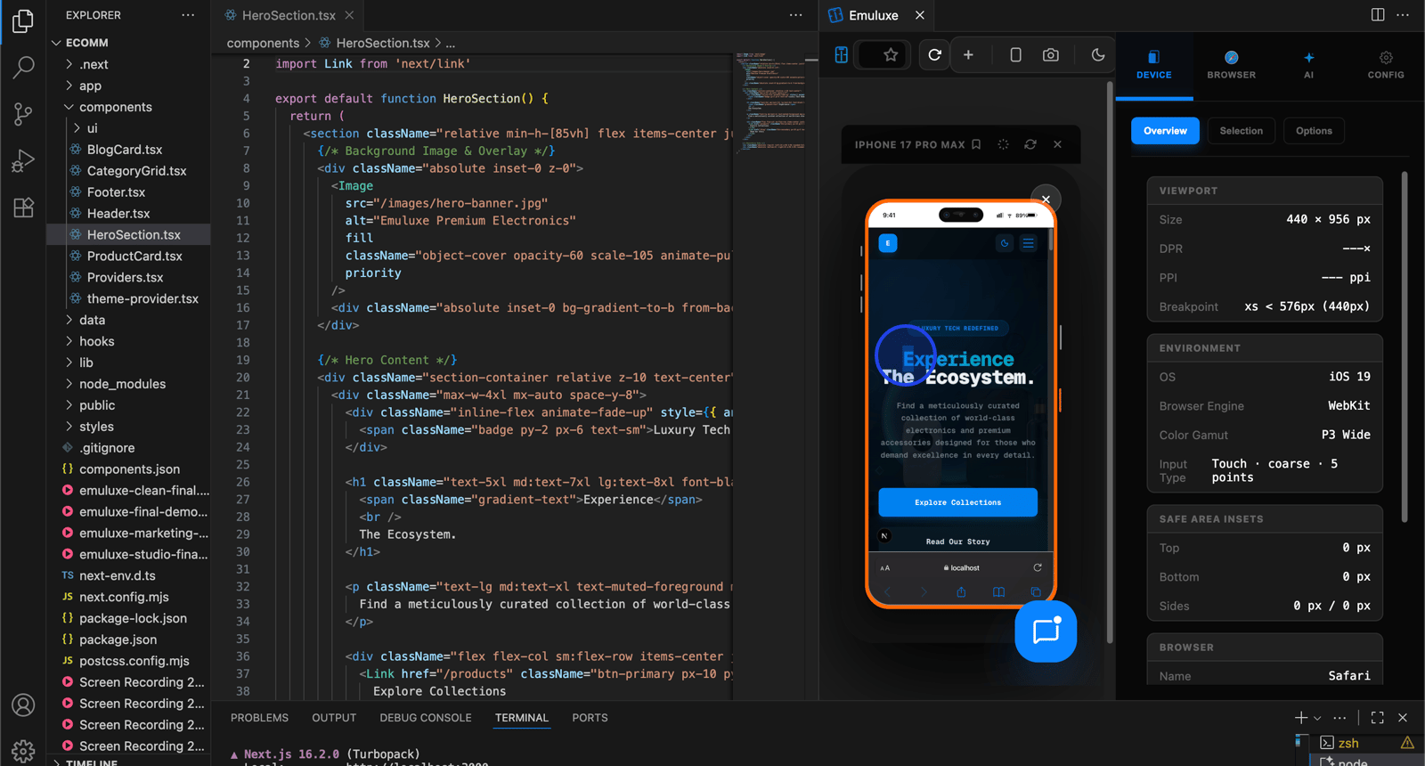The image size is (1425, 766).
Task: Expand the hooks folder
Action: [96, 341]
